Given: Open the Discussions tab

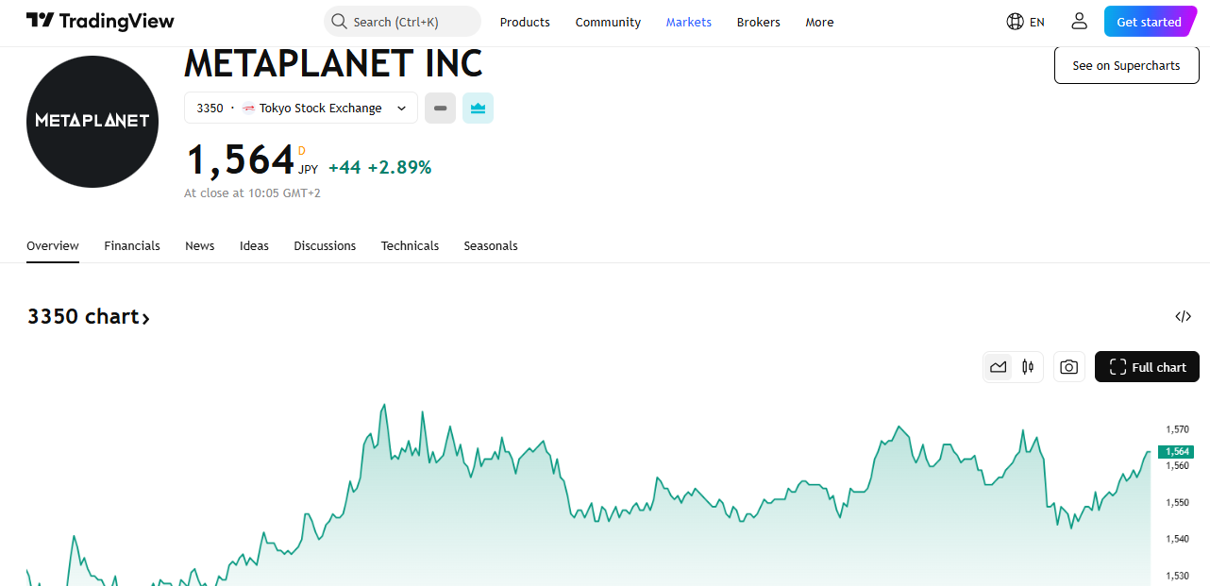Looking at the screenshot, I should pos(325,245).
